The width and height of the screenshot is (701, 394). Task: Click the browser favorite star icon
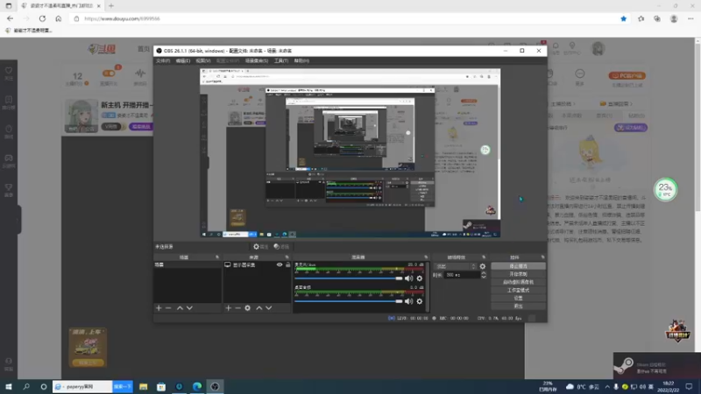(x=624, y=18)
